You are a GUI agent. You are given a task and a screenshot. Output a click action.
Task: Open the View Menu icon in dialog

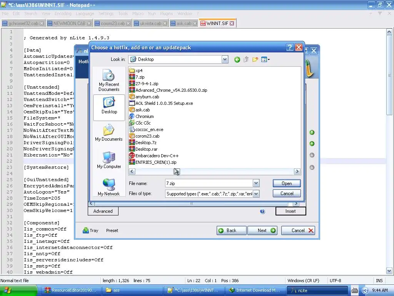point(265,60)
